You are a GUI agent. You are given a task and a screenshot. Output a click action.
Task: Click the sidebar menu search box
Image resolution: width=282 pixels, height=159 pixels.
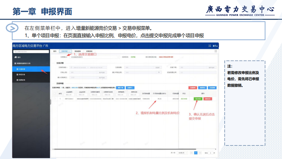click(x=31, y=52)
